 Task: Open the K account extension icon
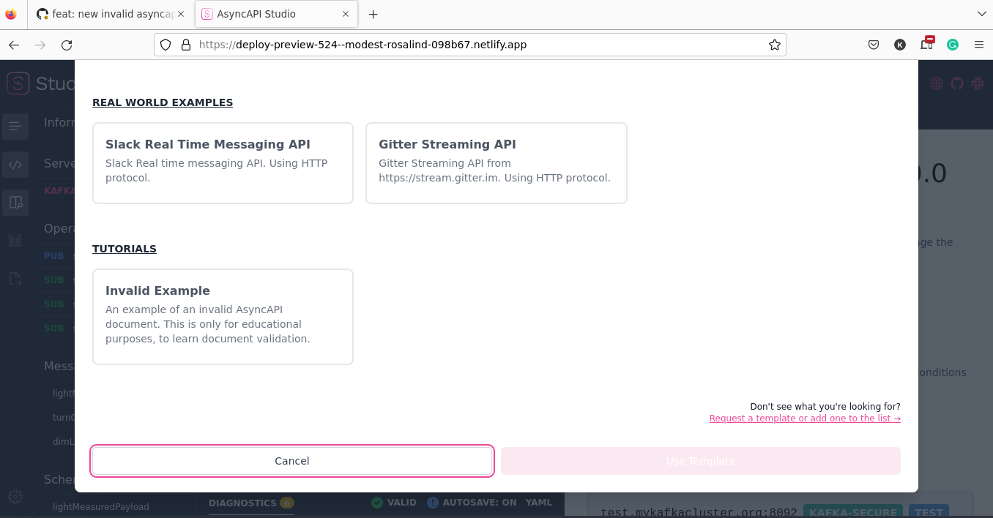click(900, 45)
